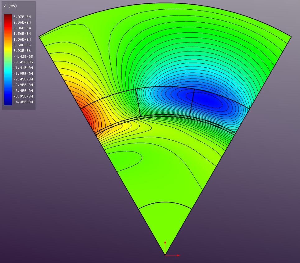Select the small inner sector near origin
300x263 pixels.
point(165,224)
